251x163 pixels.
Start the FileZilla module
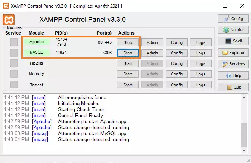[x=128, y=63]
